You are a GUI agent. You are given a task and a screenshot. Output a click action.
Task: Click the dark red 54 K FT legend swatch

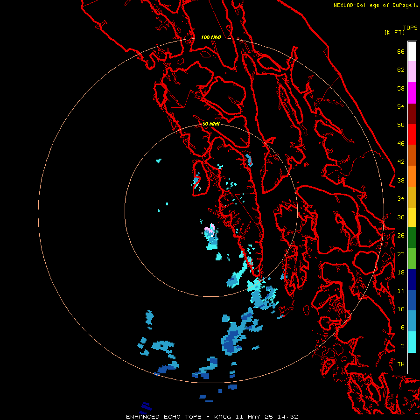[412, 113]
